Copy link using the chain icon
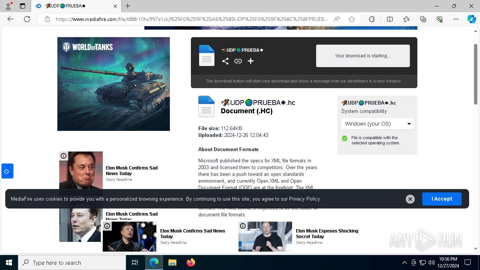 pos(238,61)
